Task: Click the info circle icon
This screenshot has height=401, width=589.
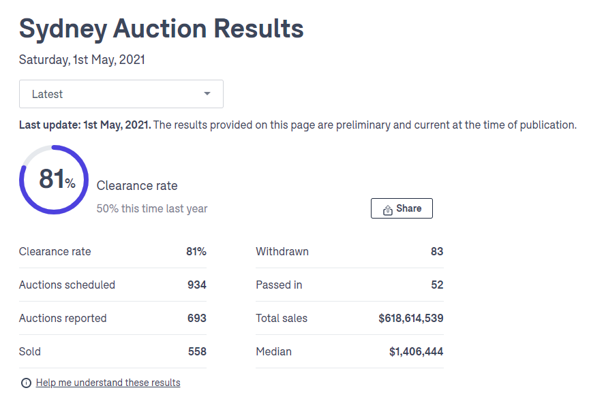Action: point(26,383)
